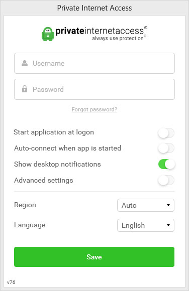Viewport: 189px width, 291px height.
Task: Click the green padlock robot logo icon
Action: pos(48,34)
